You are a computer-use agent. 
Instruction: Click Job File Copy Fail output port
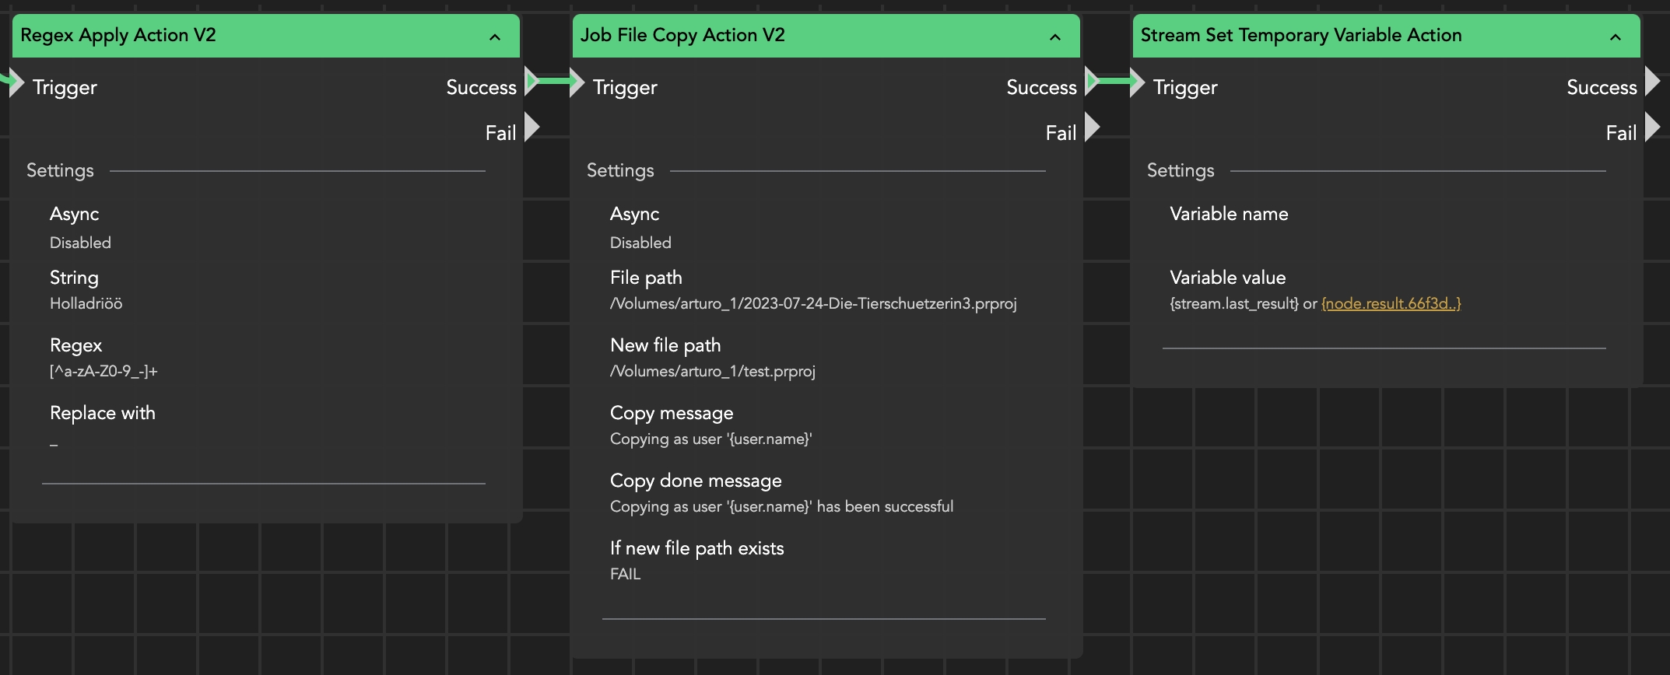[1093, 128]
